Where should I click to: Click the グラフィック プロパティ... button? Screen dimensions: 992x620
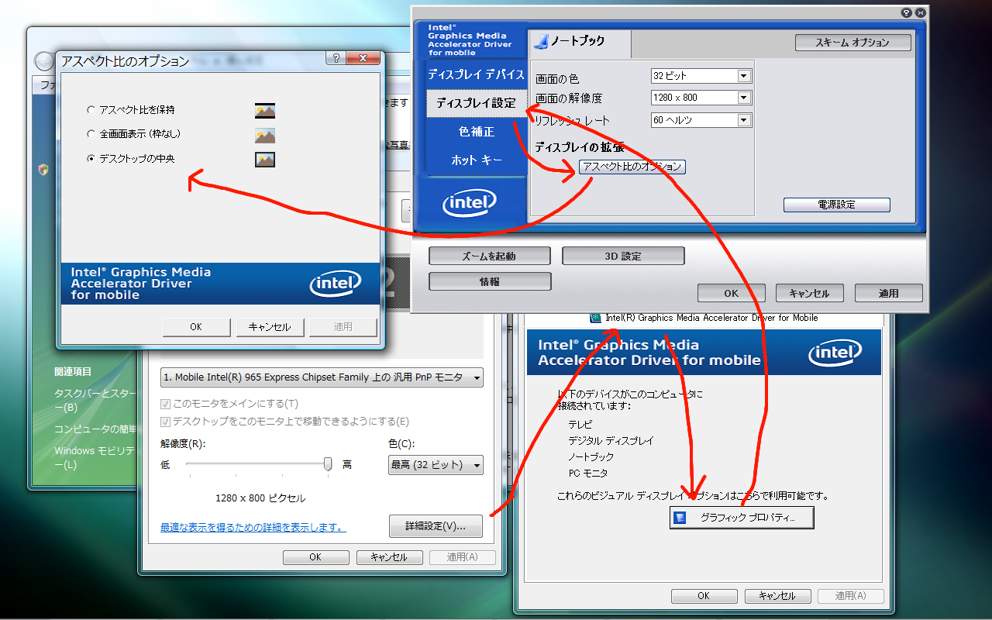pos(742,518)
